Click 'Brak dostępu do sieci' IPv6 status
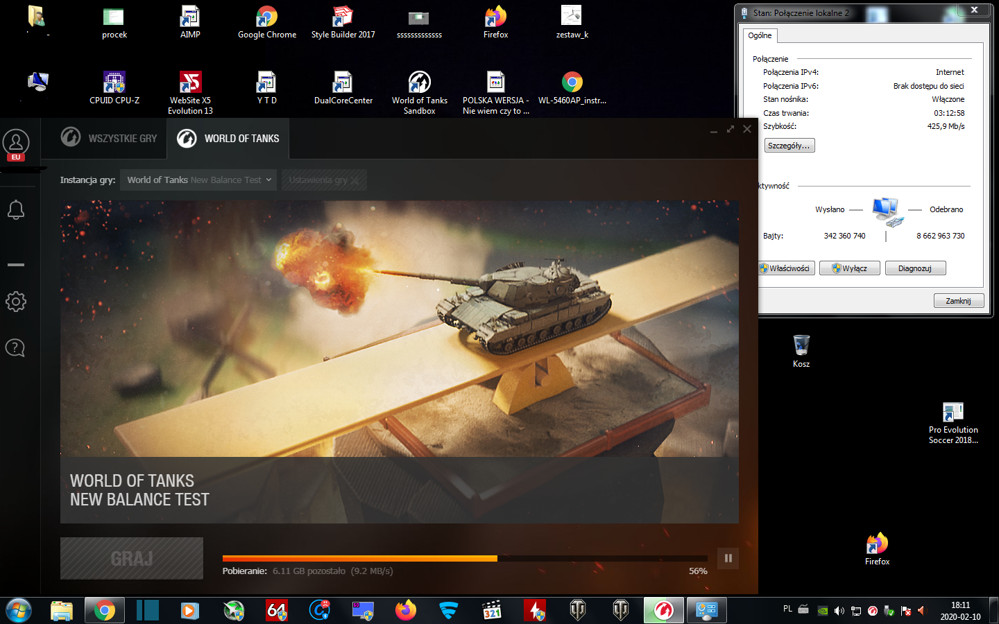Image resolution: width=999 pixels, height=624 pixels. 929,86
